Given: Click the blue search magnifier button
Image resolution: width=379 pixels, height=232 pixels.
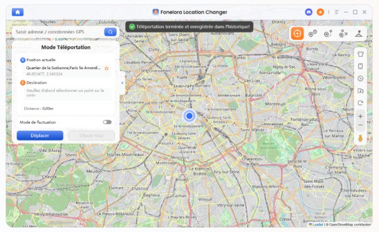Looking at the screenshot, I should coord(110,32).
